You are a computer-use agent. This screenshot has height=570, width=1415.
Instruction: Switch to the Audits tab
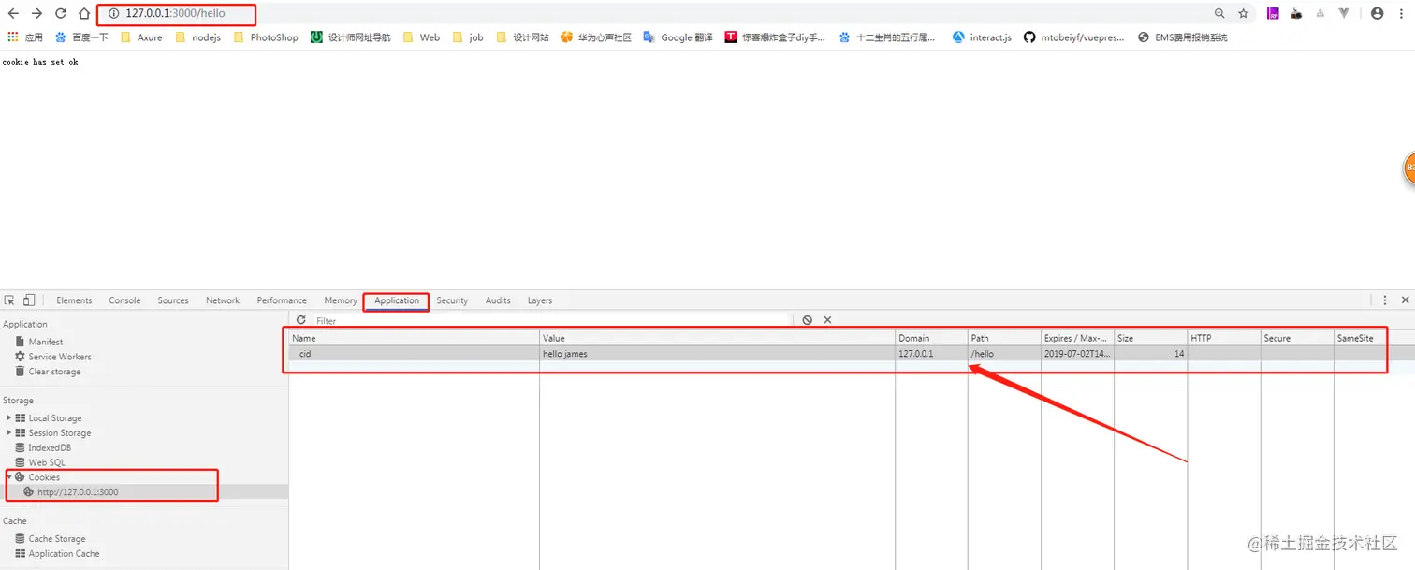pyautogui.click(x=498, y=300)
